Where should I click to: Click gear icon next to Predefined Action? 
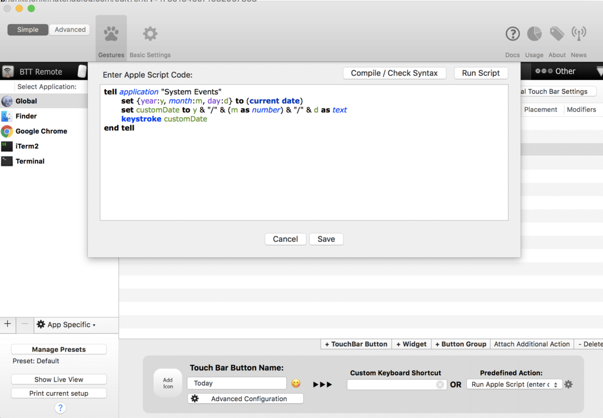click(x=568, y=384)
